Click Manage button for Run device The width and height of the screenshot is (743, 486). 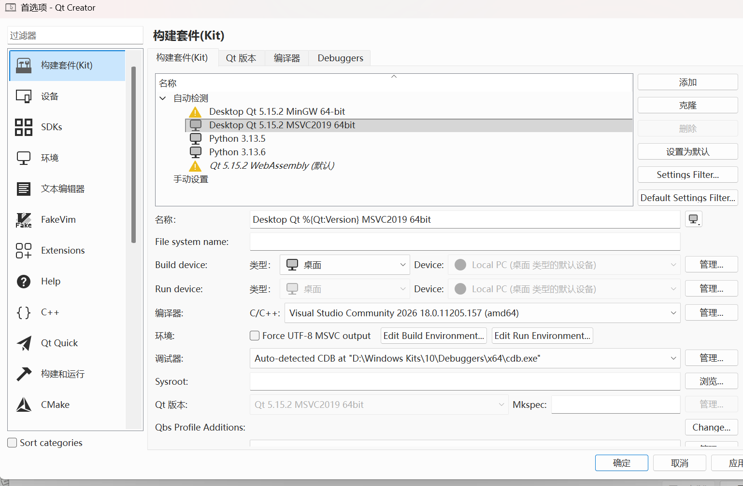pos(711,289)
